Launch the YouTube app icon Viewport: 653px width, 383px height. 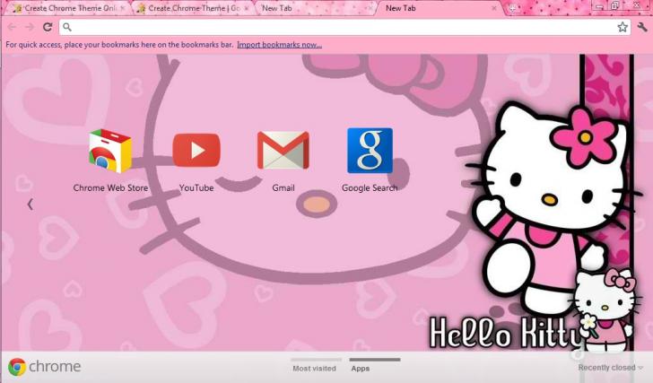[196, 151]
